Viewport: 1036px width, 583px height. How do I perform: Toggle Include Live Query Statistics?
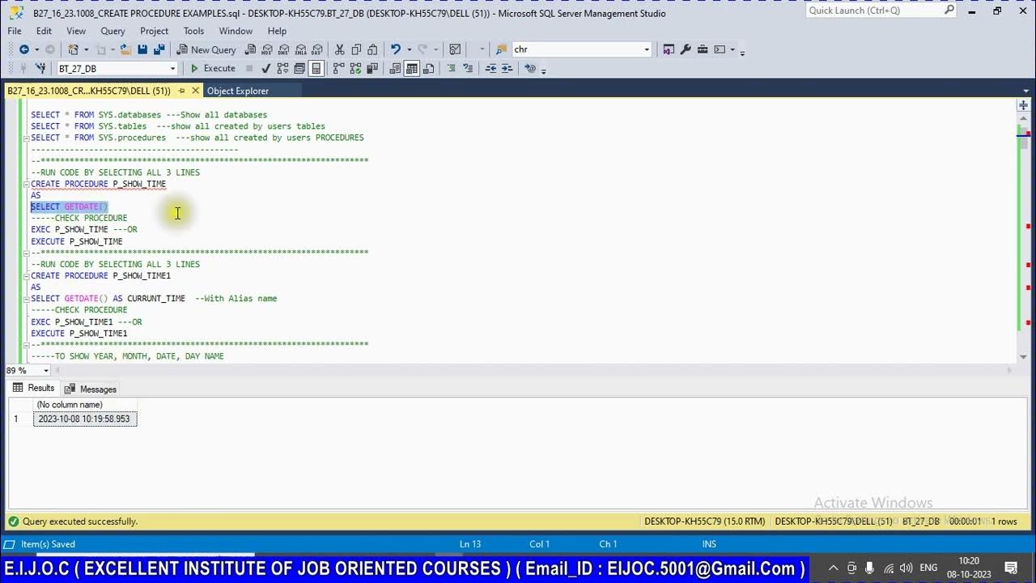point(355,69)
